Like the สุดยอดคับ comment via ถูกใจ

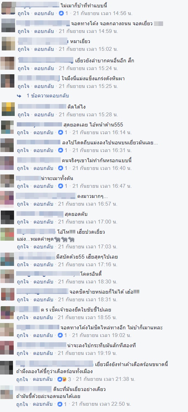pos(22,222)
